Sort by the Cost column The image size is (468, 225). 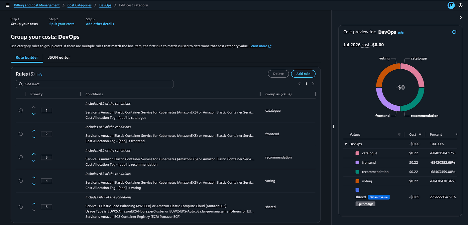[420, 135]
